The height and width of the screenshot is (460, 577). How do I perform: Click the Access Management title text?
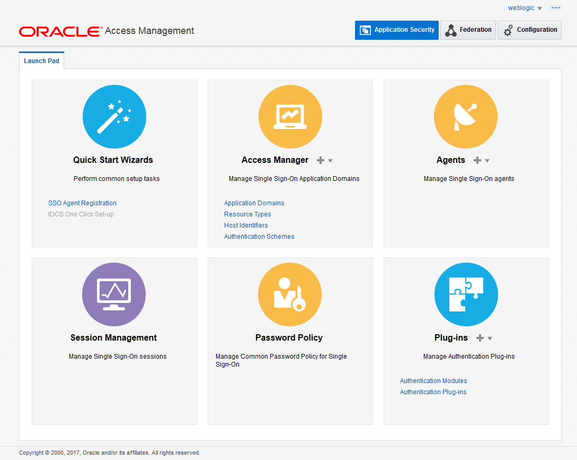point(149,31)
